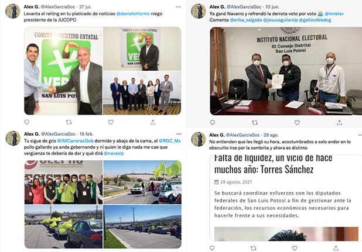Screen dimensions: 362x252
Task: Like the 28 ago. liquidez article tweet
Action: (295, 248)
